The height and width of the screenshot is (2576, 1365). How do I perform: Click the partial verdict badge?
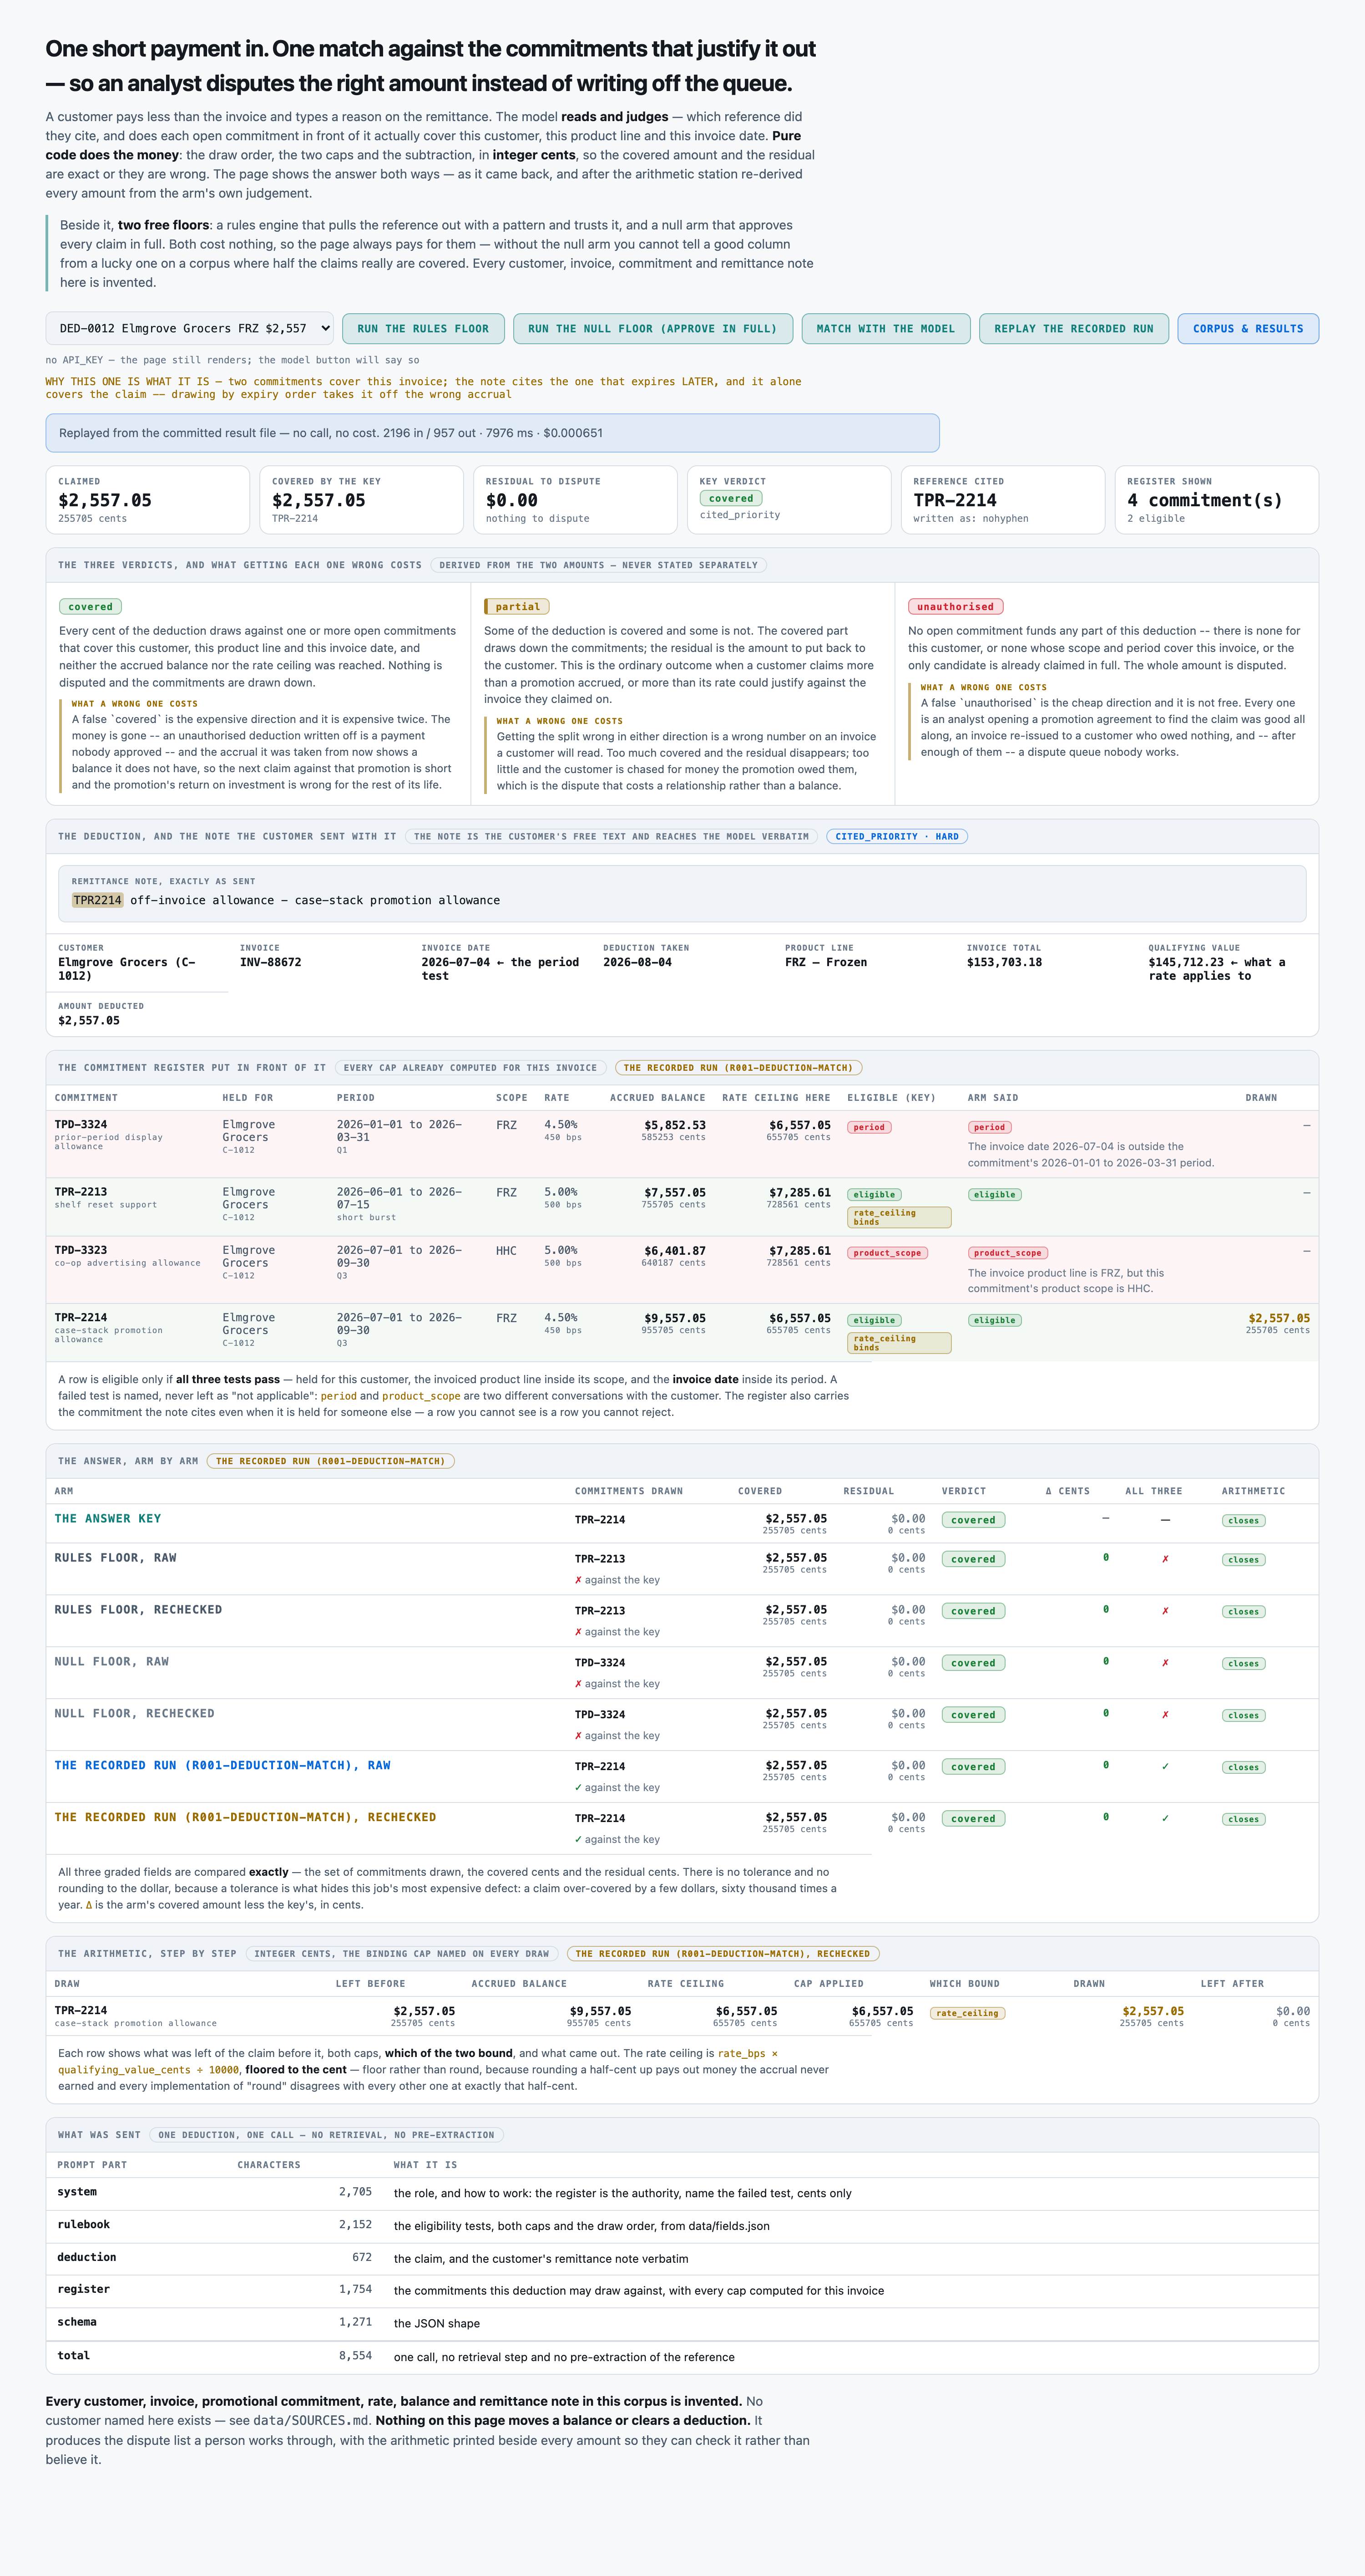pyautogui.click(x=516, y=606)
